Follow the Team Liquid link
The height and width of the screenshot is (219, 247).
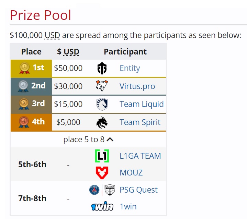coord(142,104)
